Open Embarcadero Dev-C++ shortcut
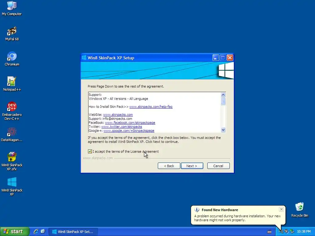 click(x=12, y=111)
